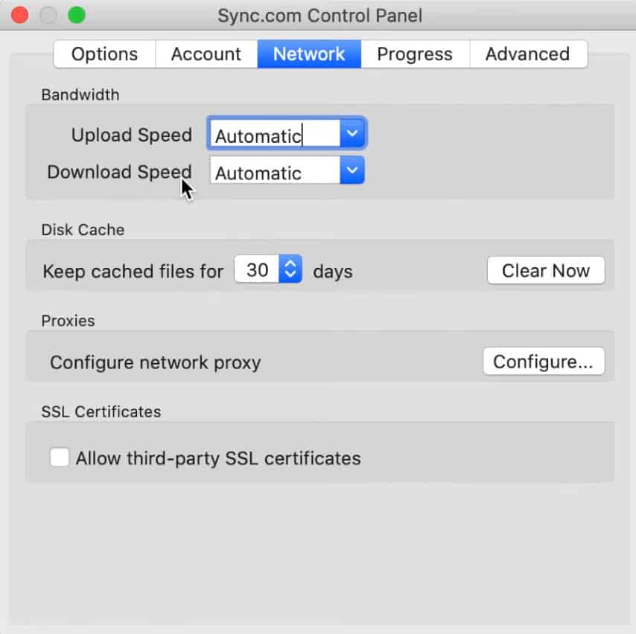Enable Allow third-party SSL certificates
The width and height of the screenshot is (636, 634).
(x=60, y=457)
